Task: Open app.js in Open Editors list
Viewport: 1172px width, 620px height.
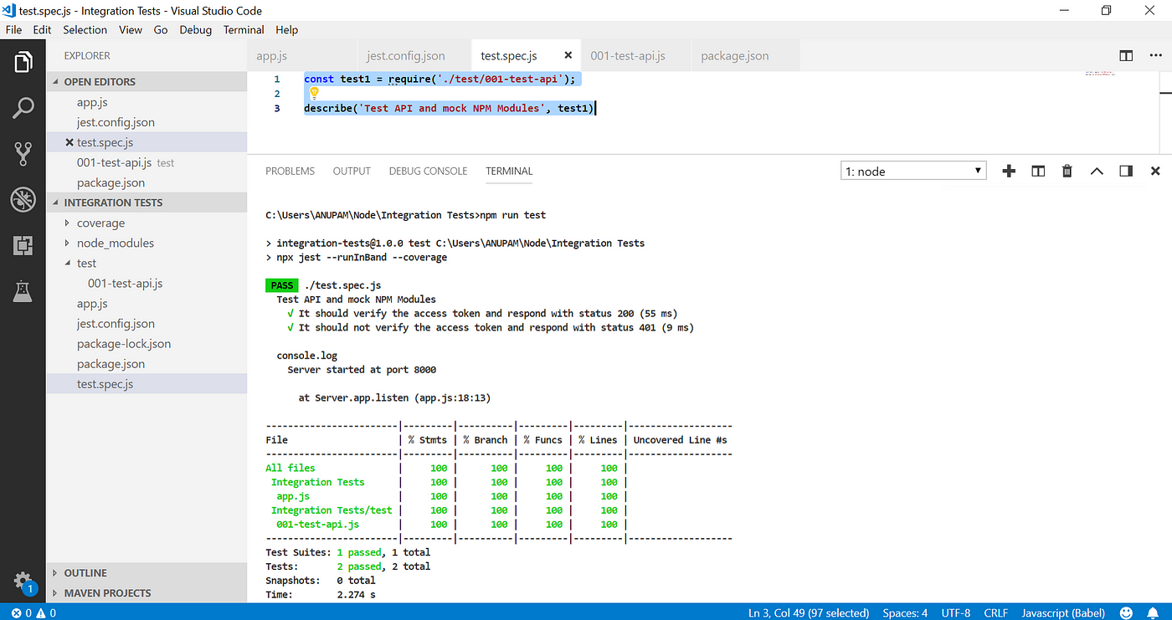Action: click(92, 102)
